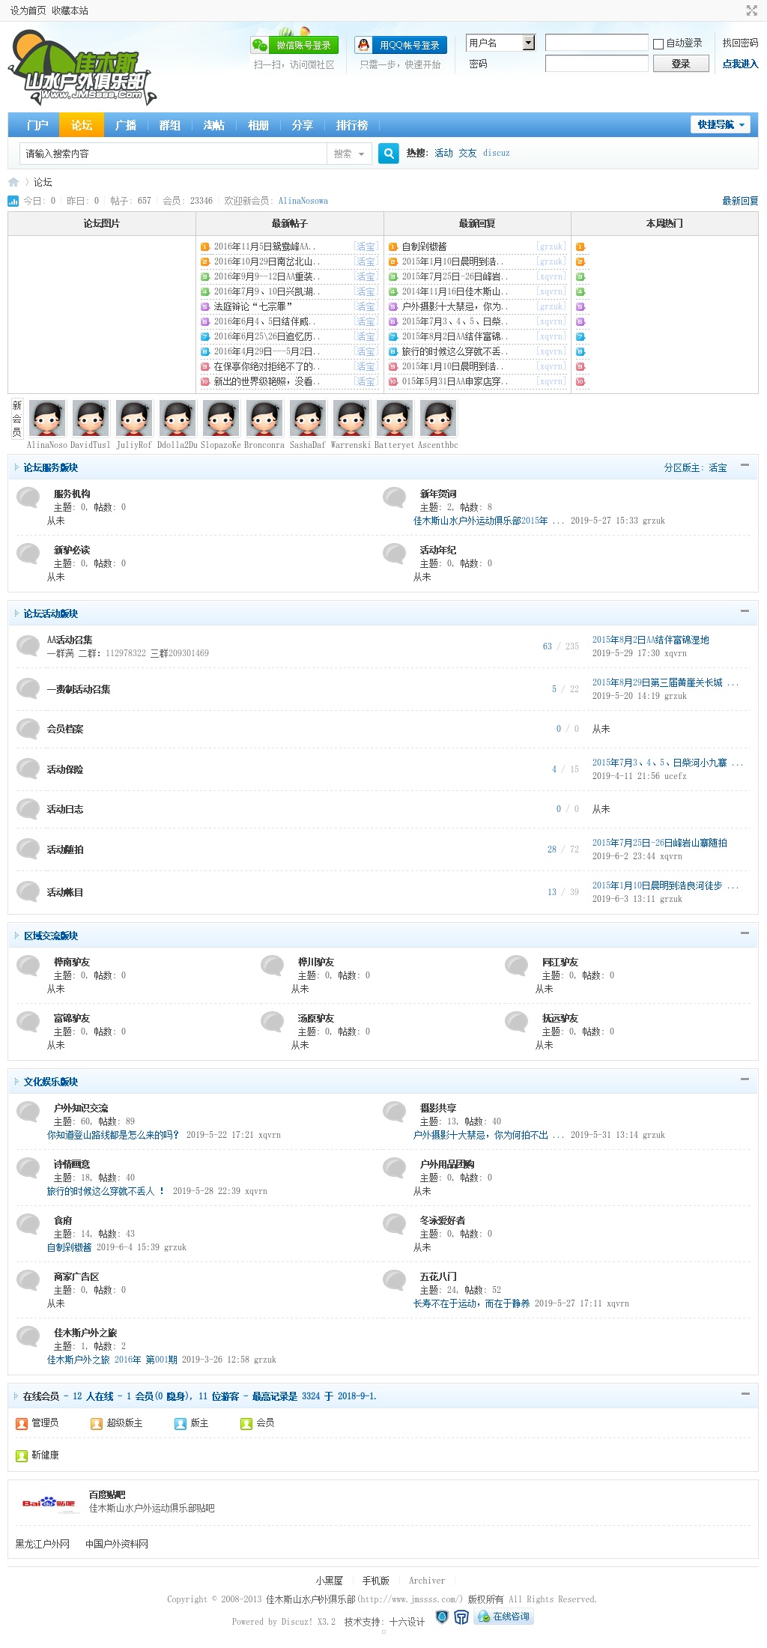Open the 群组 nav tab
The image size is (767, 1648).
click(170, 125)
